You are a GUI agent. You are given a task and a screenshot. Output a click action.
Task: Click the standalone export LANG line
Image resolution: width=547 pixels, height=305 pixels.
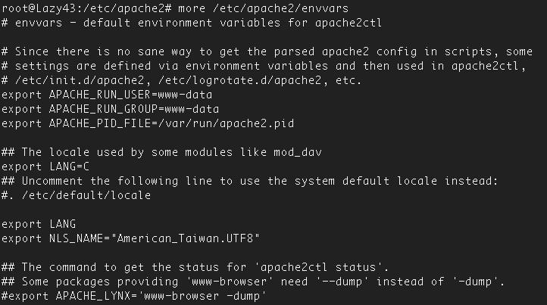[x=39, y=224]
